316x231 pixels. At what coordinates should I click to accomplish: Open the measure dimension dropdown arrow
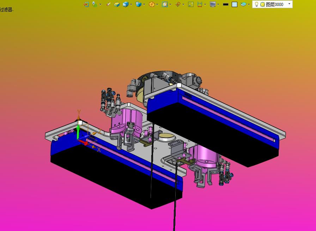point(205,5)
